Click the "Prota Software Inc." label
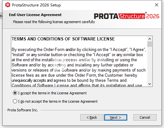The image size is (164, 128). (x=23, y=110)
